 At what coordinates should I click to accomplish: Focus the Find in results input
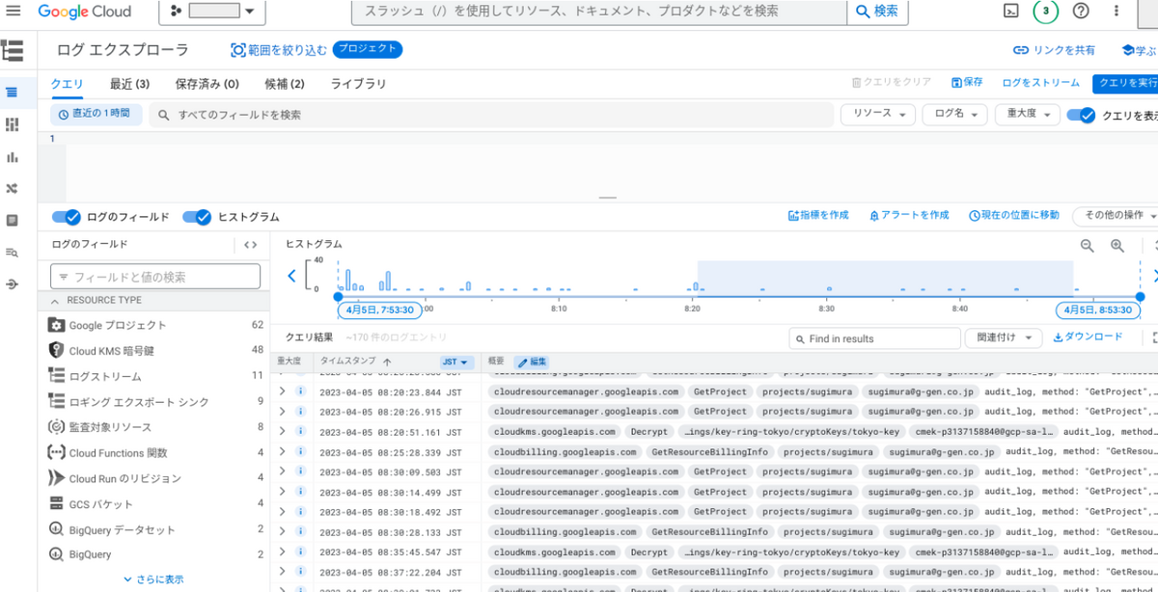pyautogui.click(x=874, y=338)
